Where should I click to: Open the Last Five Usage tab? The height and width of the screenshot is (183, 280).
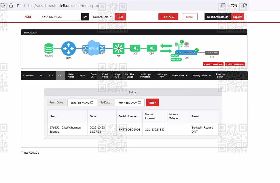(x=130, y=76)
